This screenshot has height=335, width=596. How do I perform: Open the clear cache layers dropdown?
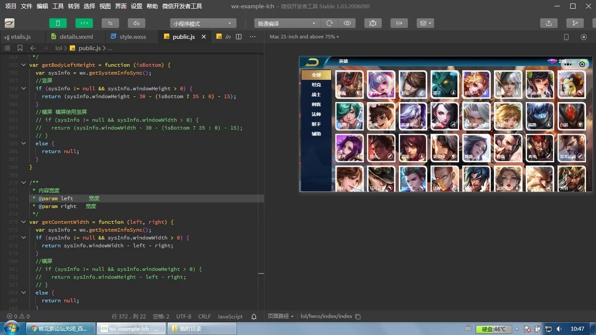click(x=425, y=23)
